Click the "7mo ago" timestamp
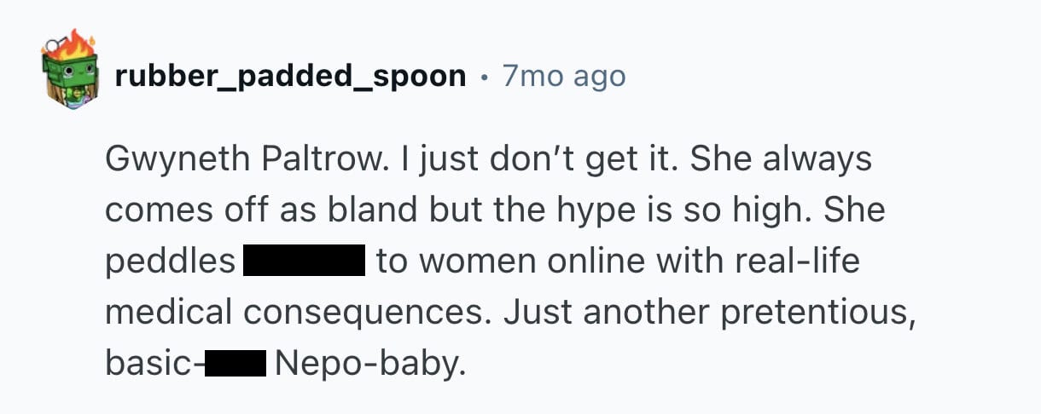 (564, 77)
